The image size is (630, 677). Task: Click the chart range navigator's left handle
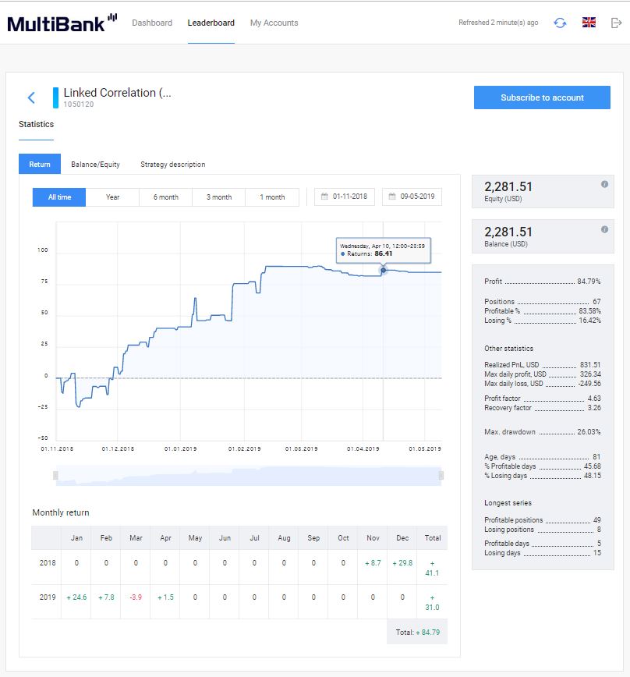55,475
